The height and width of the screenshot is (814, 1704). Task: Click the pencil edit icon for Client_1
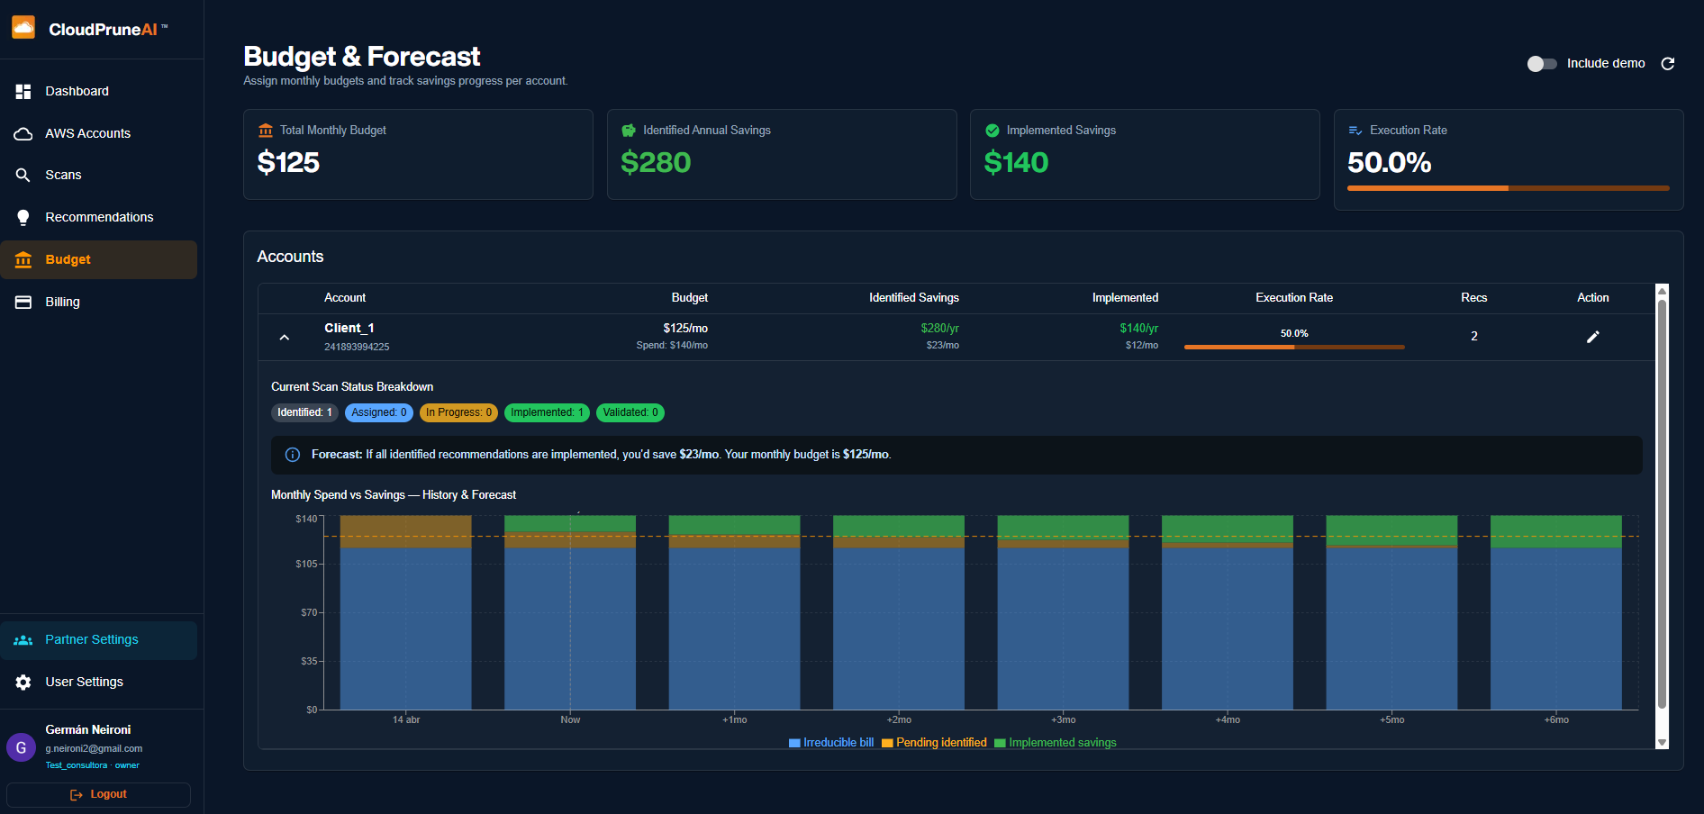1592,337
